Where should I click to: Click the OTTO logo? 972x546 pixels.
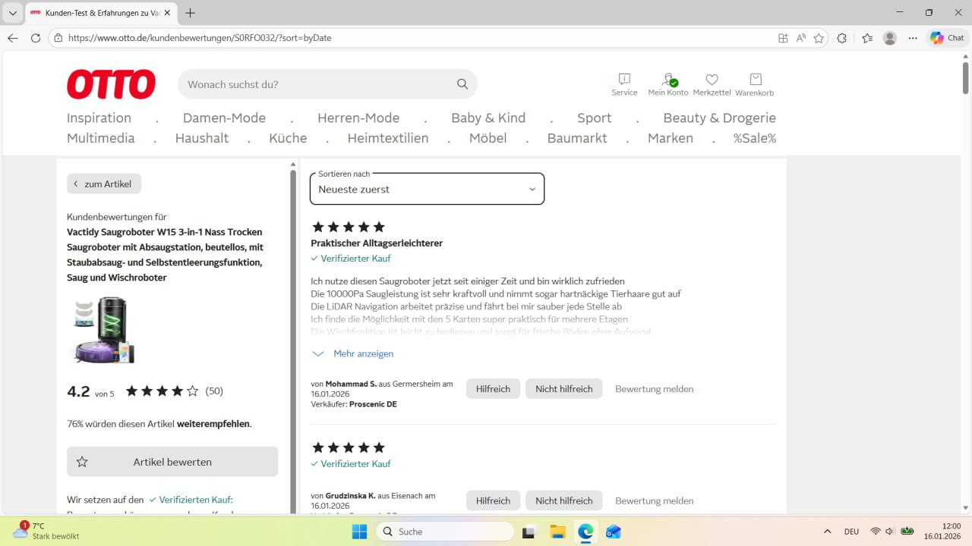[x=111, y=84]
